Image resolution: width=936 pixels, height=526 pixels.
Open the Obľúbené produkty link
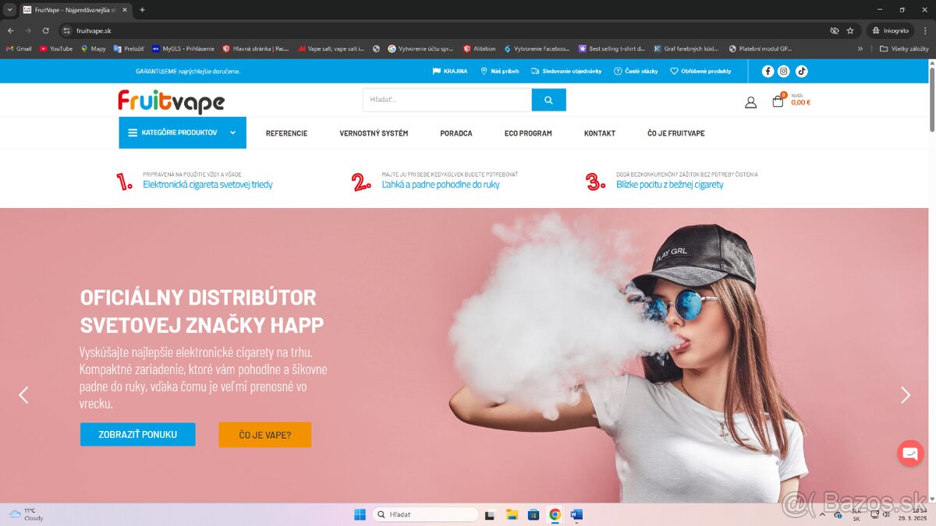(x=700, y=71)
